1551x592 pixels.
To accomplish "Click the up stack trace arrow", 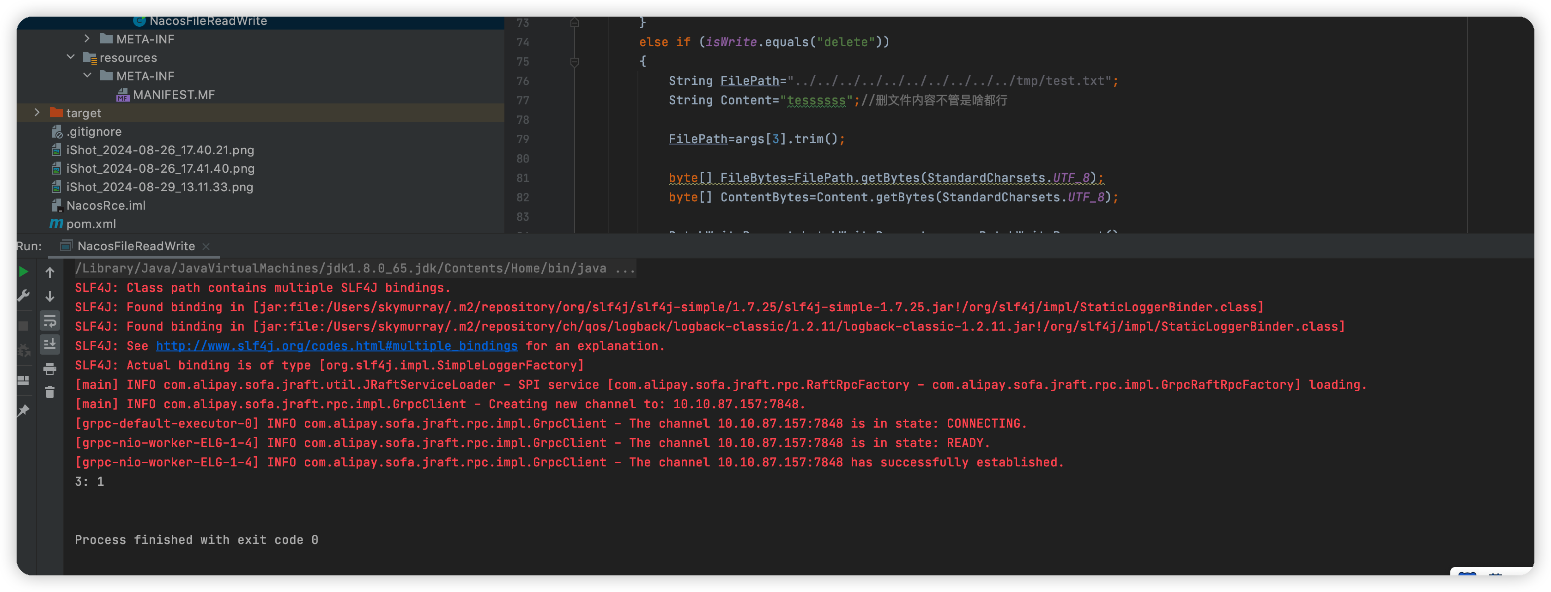I will (x=50, y=272).
